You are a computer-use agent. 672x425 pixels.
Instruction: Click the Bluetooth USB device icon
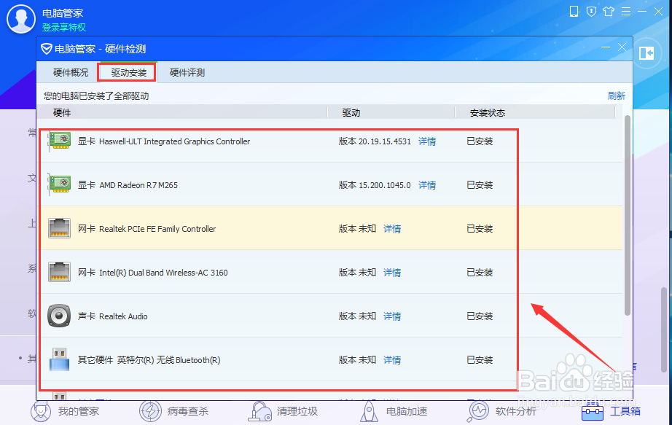click(60, 359)
